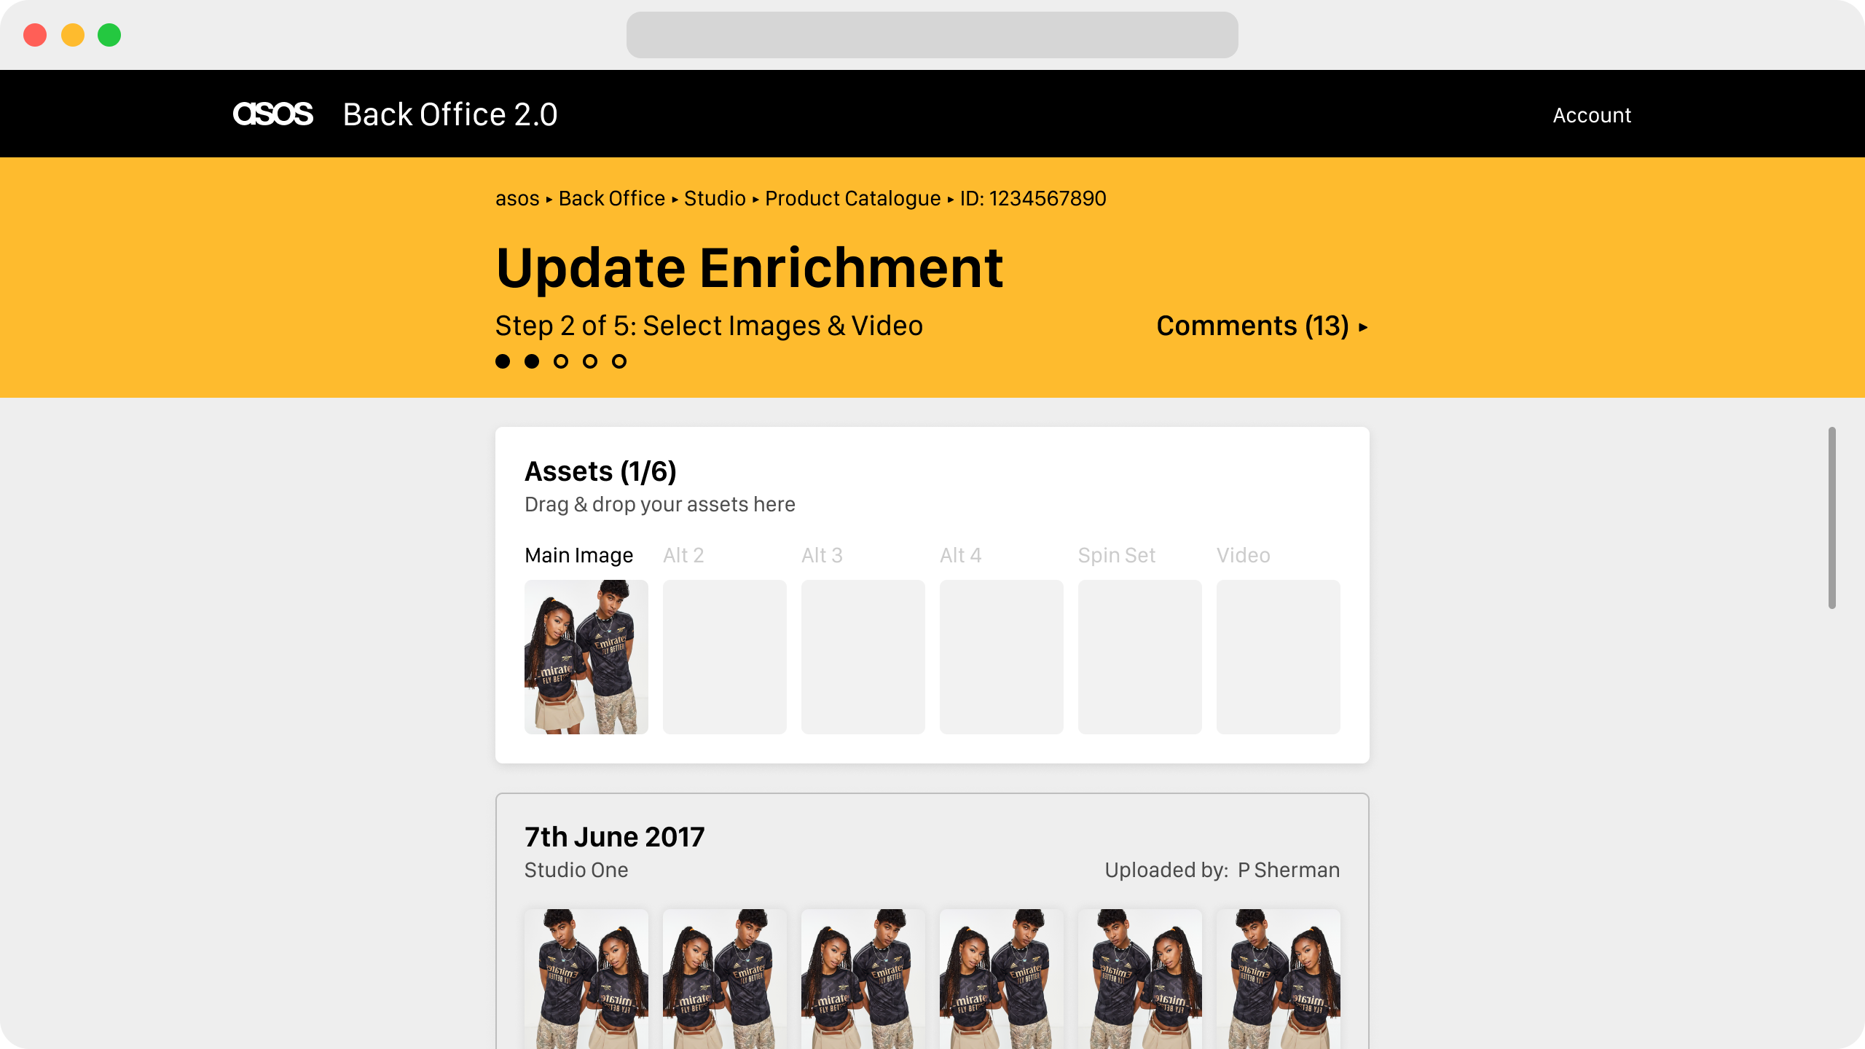
Task: Select Video slot label
Action: coord(1244,555)
